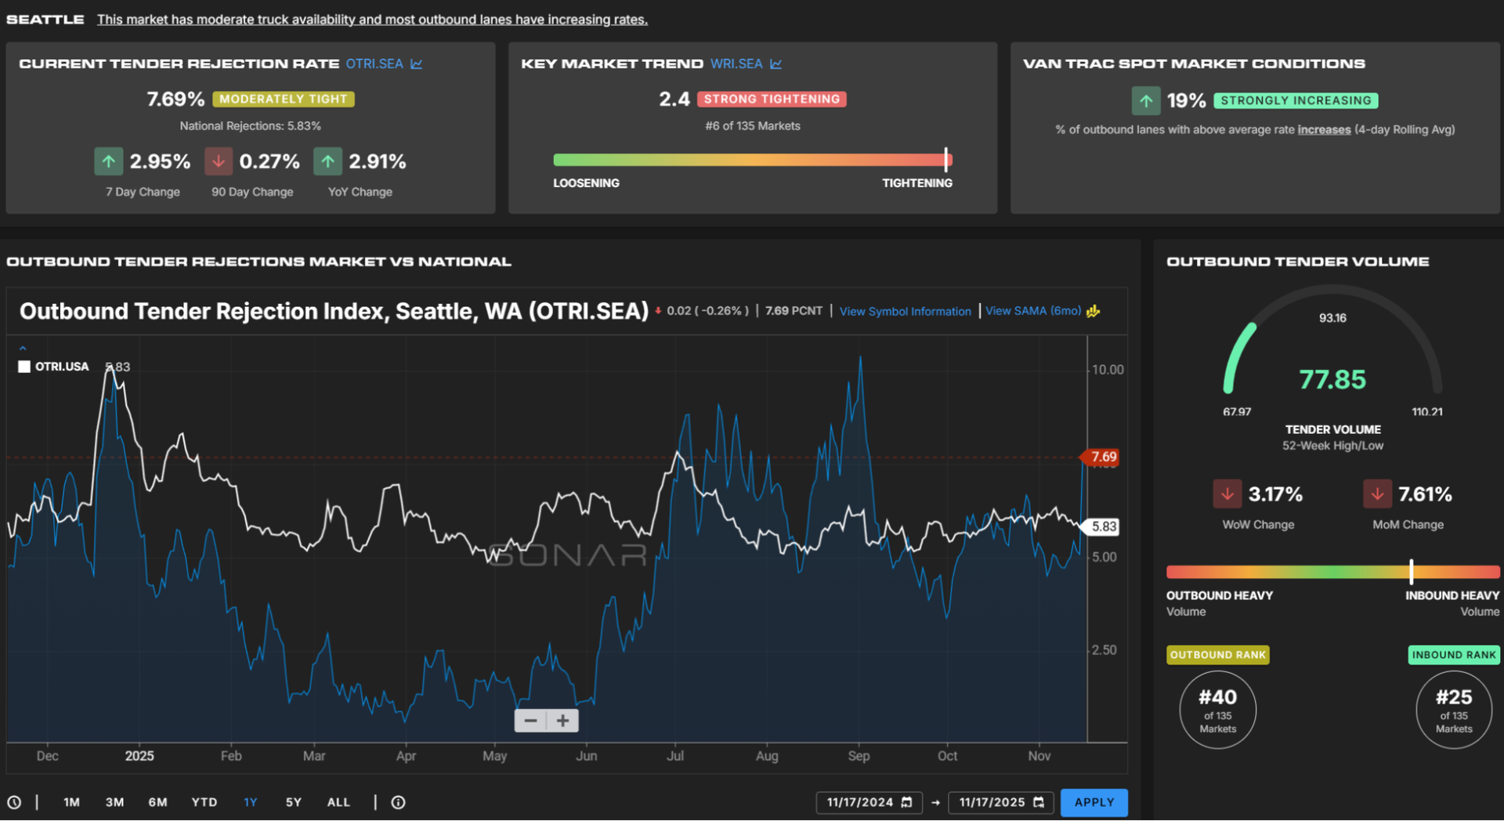Switch to the YTD time range
Image resolution: width=1504 pixels, height=821 pixels.
(204, 802)
